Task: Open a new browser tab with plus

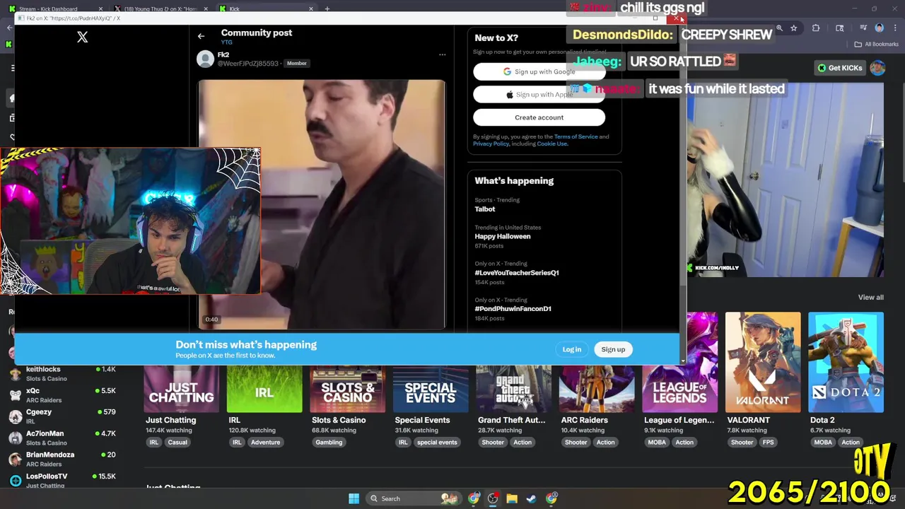Action: 327,9
